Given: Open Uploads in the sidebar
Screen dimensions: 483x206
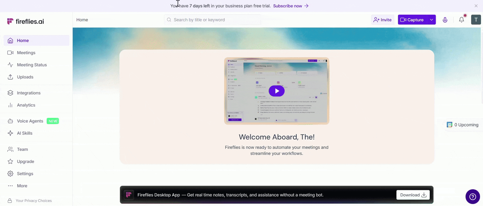Looking at the screenshot, I should [x=36, y=77].
